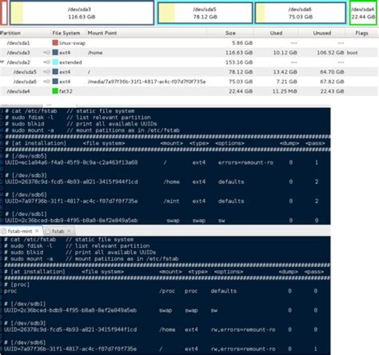The image size is (379, 355).
Task: Select the /dev/sda5 partition row
Action: pos(188,72)
